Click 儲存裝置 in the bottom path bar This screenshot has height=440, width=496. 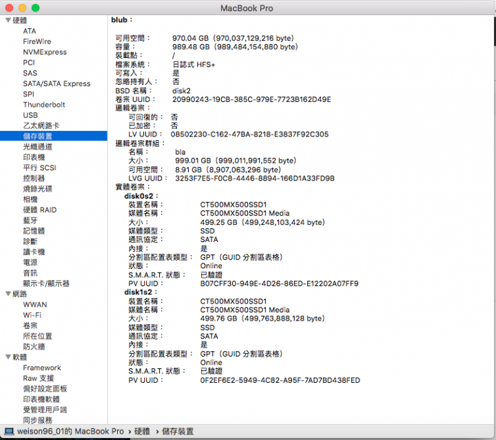click(178, 432)
